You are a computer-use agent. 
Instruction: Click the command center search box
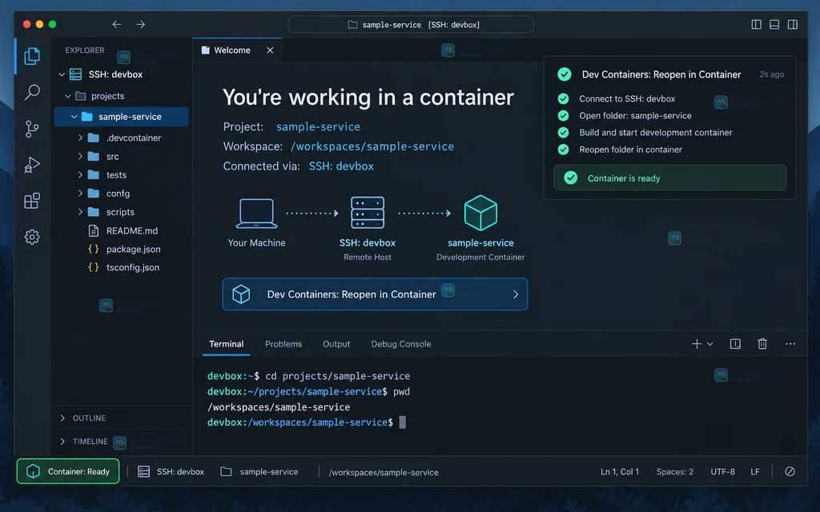pos(411,25)
